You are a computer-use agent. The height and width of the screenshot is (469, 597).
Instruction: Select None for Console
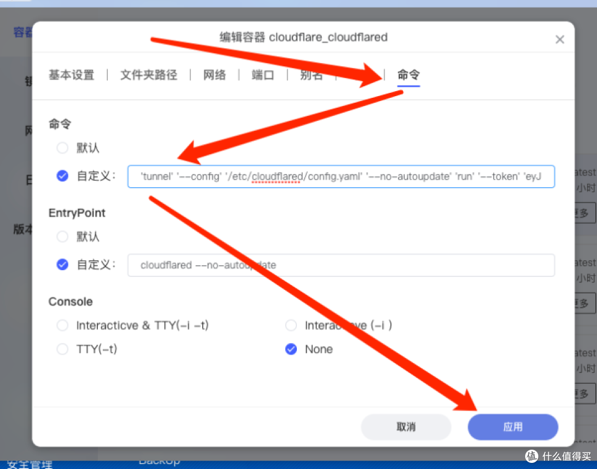[291, 349]
